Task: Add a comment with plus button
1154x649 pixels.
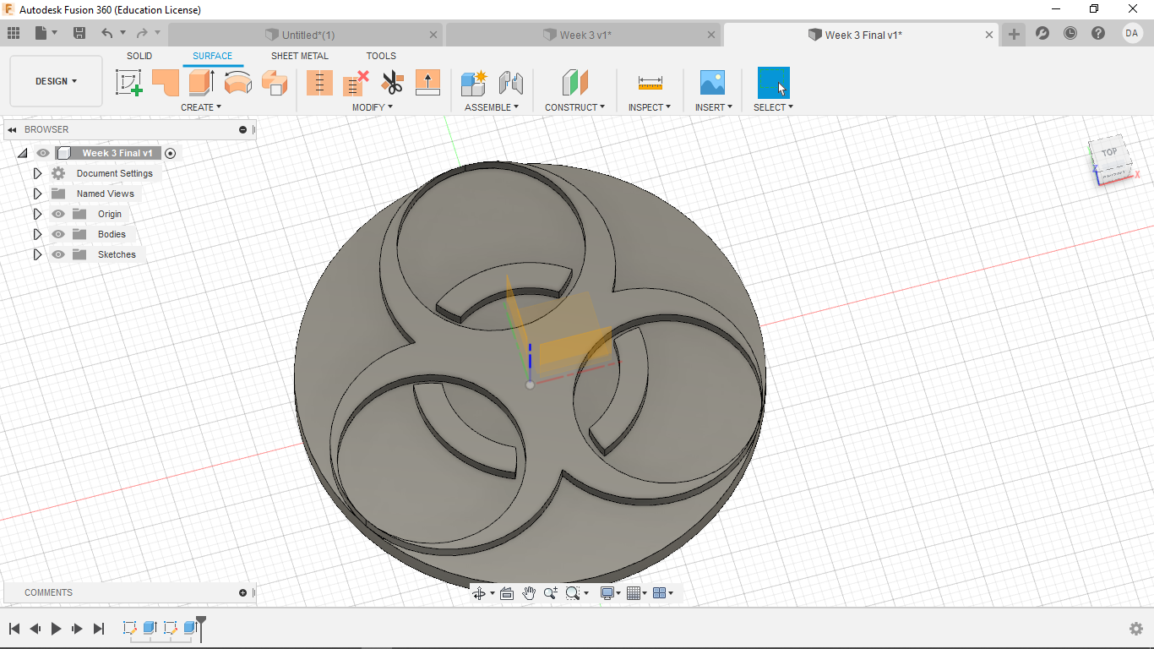Action: 243,592
